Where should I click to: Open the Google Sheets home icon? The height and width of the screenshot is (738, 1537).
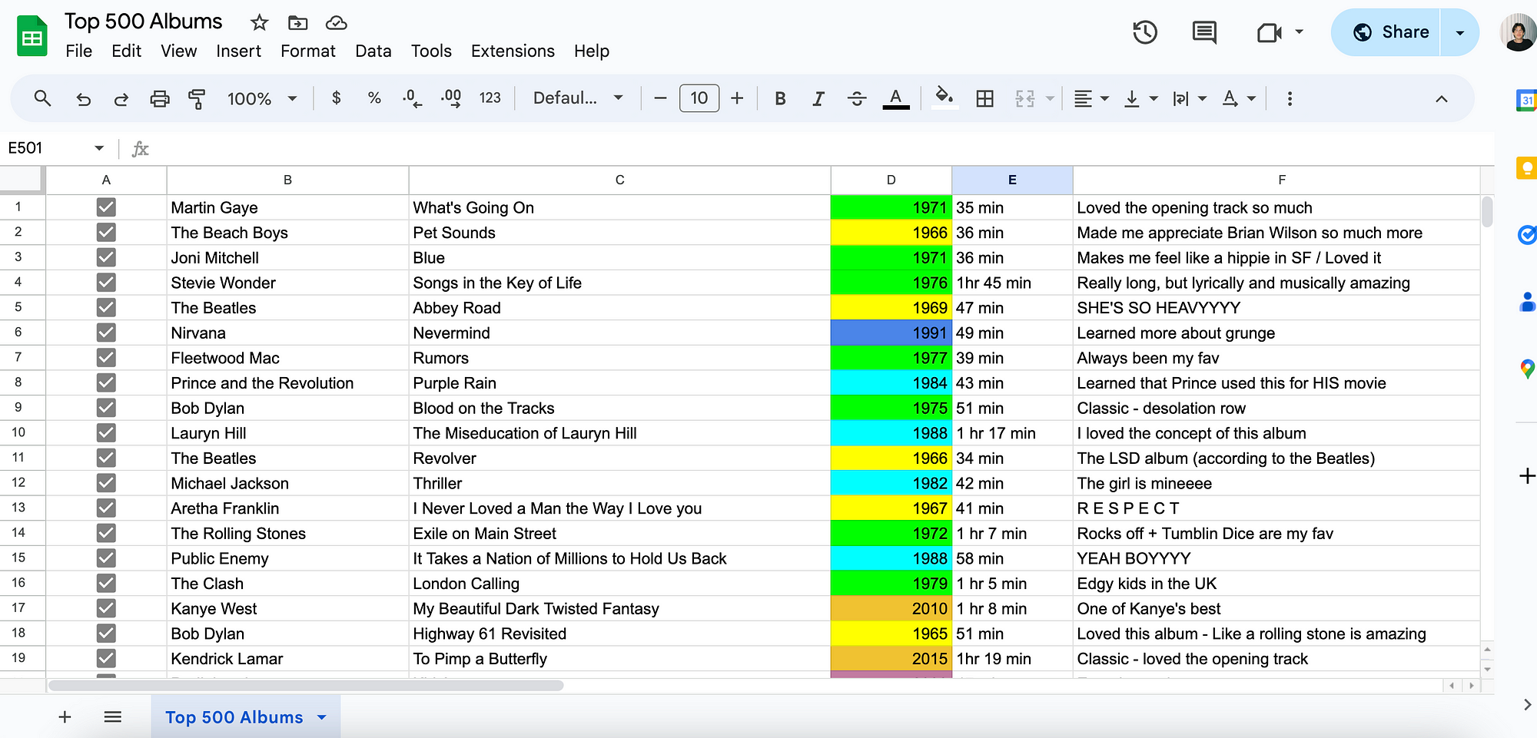[x=32, y=36]
